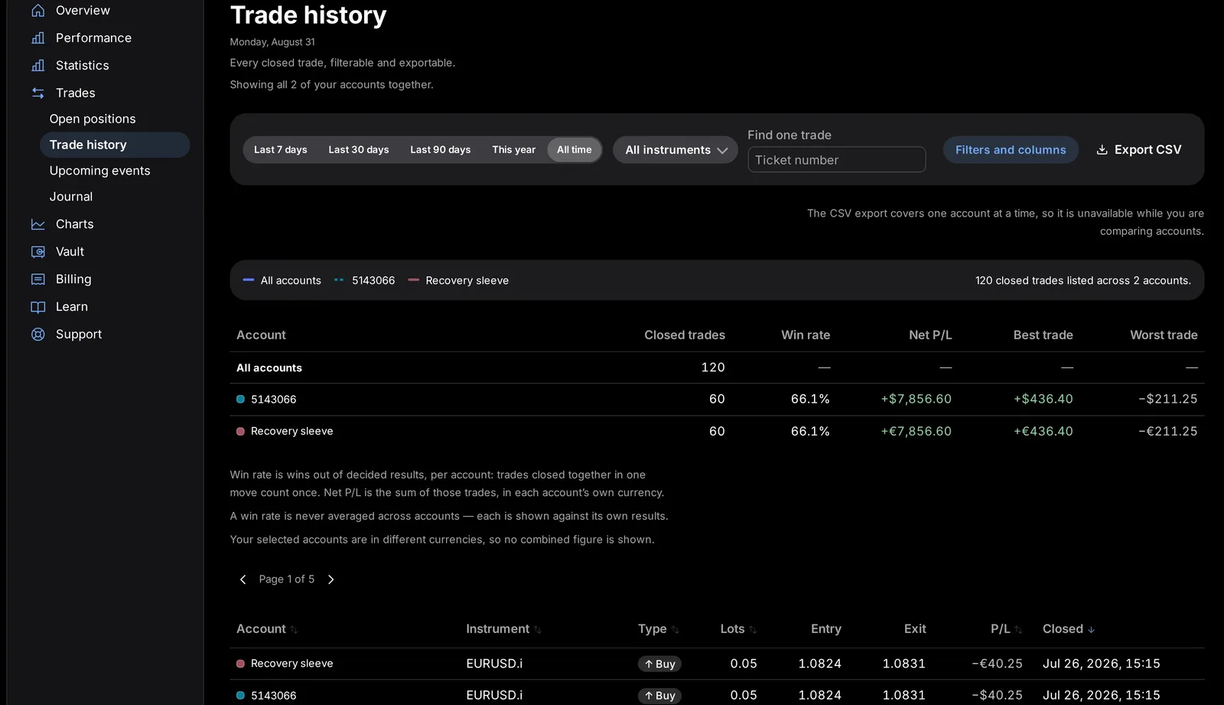
Task: Go to next page arrow
Action: pyautogui.click(x=330, y=579)
